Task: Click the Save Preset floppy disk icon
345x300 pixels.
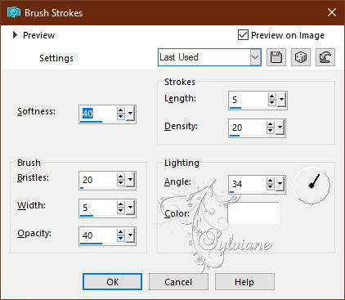Action: point(276,57)
